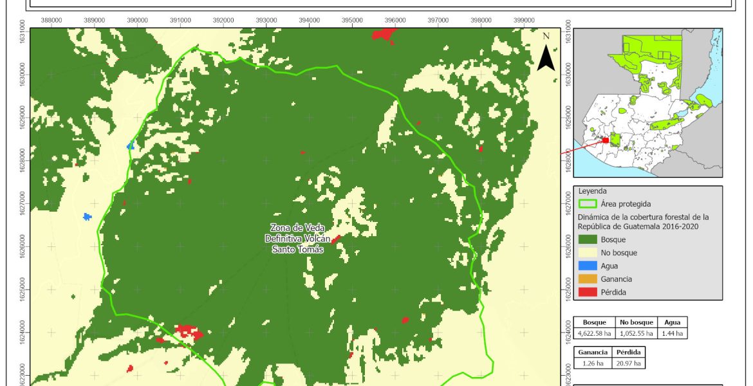Click the red location marker on inset map
The height and width of the screenshot is (386, 753).
coord(606,140)
